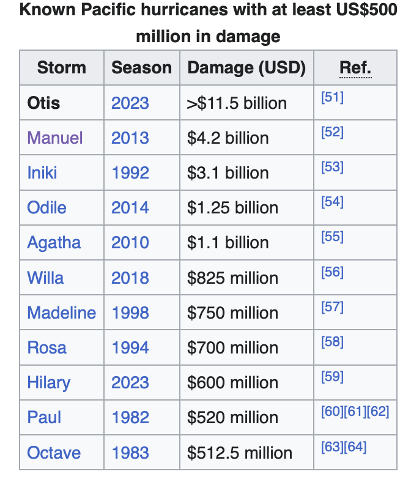Open the Manuel hurricane link
Viewport: 400px width, 477px height.
click(x=55, y=138)
